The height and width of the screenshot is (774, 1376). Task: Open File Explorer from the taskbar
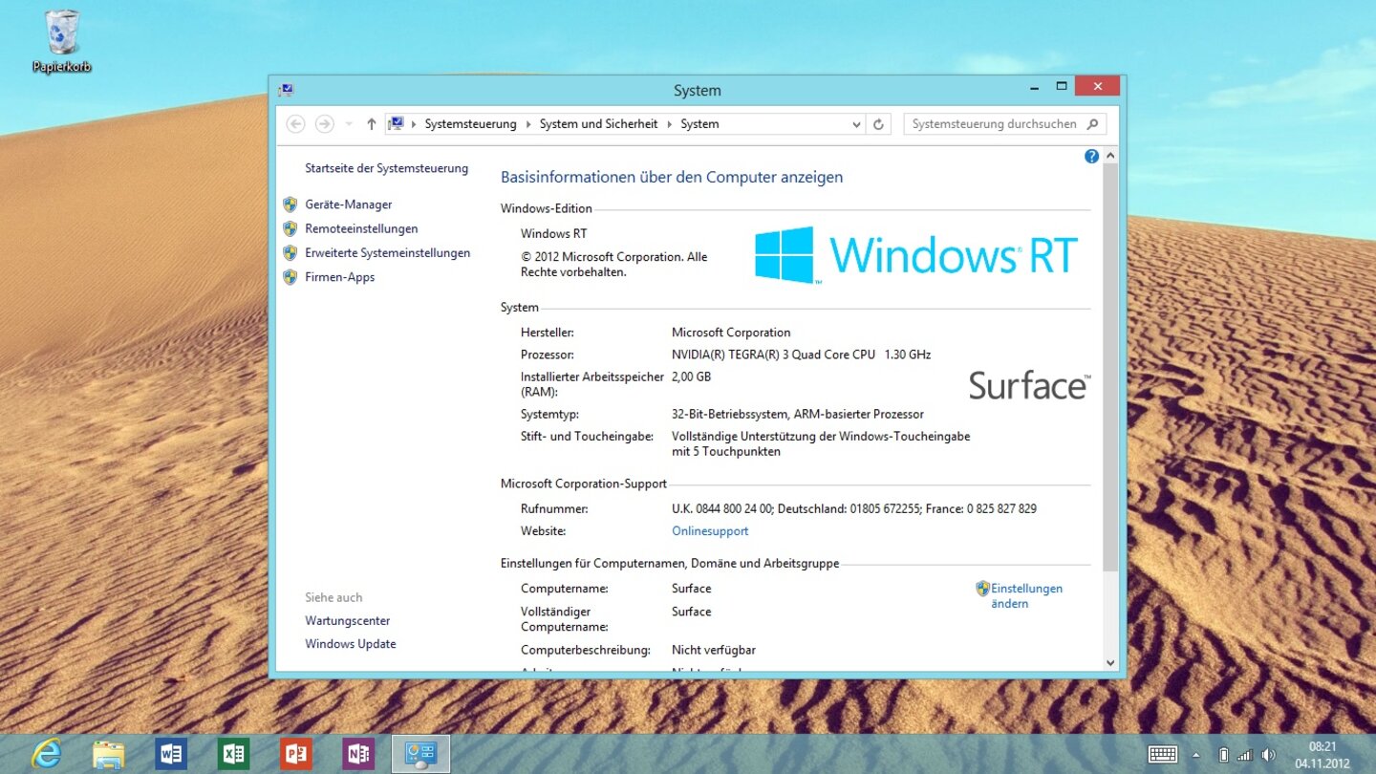point(108,754)
